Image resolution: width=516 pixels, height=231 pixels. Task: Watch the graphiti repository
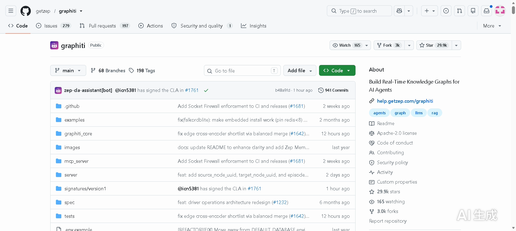click(x=350, y=45)
